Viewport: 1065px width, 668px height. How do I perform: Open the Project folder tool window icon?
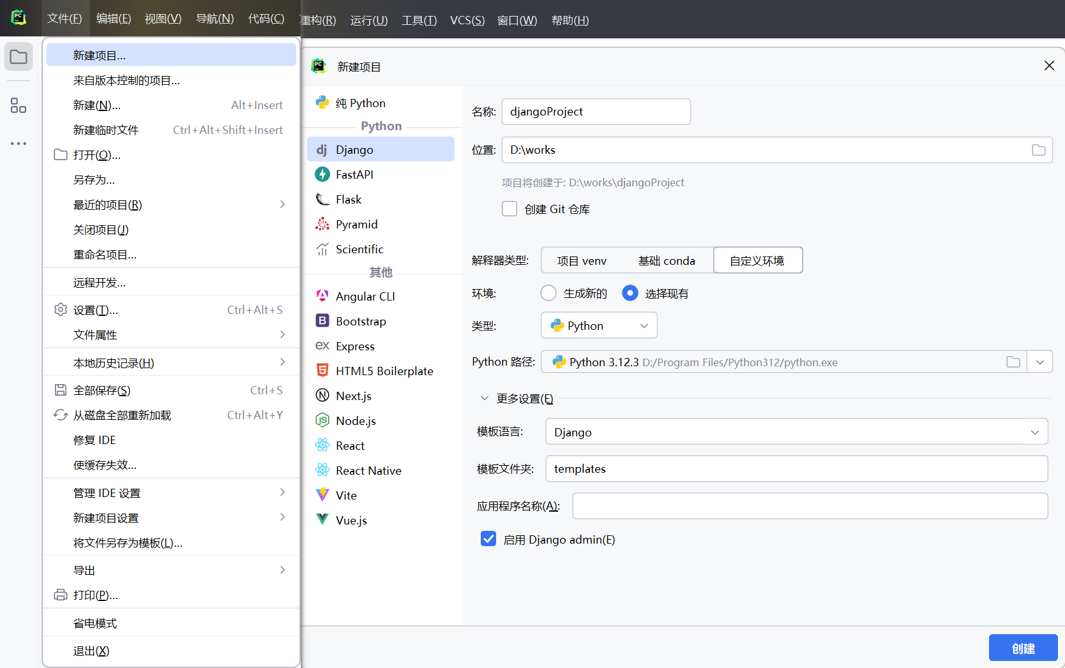pyautogui.click(x=19, y=57)
